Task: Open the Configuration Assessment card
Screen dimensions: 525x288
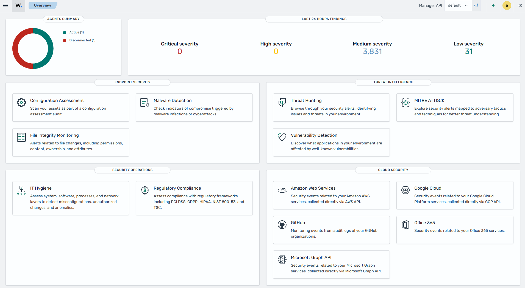Action: (x=71, y=107)
